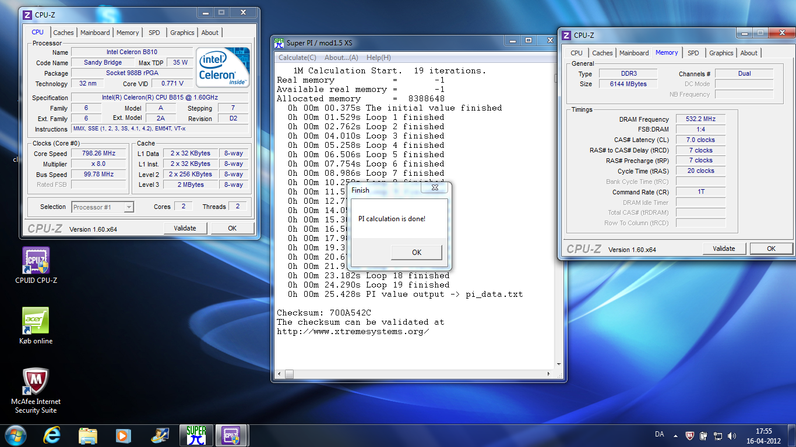Open the Calculate(C) menu in Super PI
796x447 pixels.
[297, 58]
